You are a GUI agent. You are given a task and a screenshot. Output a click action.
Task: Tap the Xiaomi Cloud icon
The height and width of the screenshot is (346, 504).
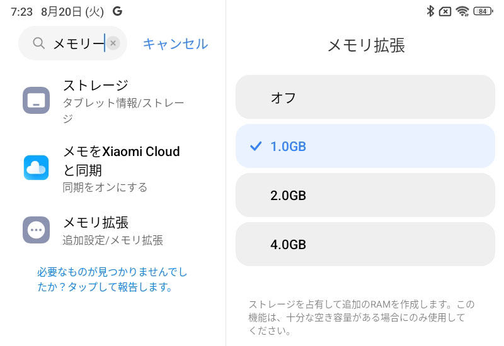coord(36,167)
